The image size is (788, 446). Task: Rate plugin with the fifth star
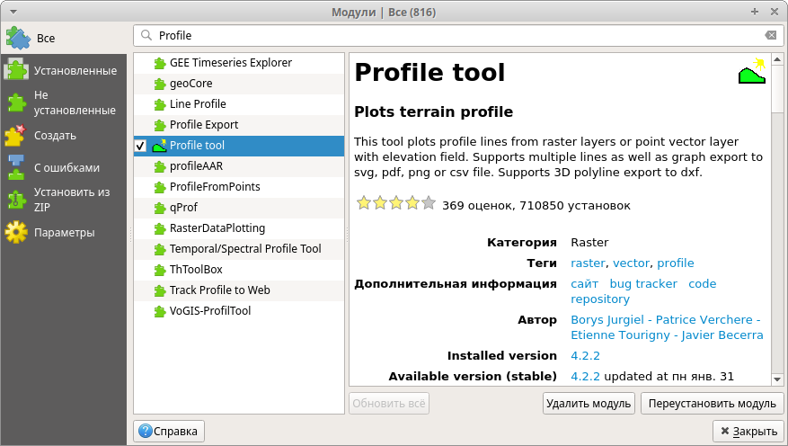[428, 203]
